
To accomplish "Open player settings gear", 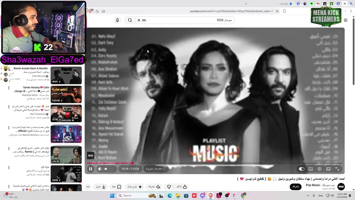I will coord(319,169).
